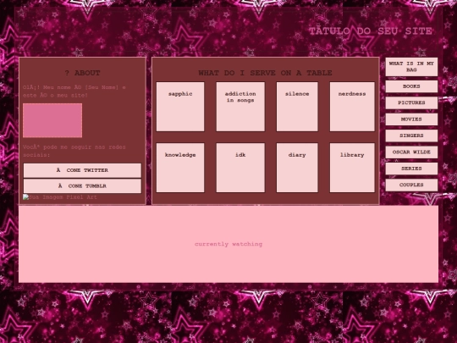Image resolution: width=457 pixels, height=343 pixels.
Task: Click the knowledge card
Action: coord(180,168)
